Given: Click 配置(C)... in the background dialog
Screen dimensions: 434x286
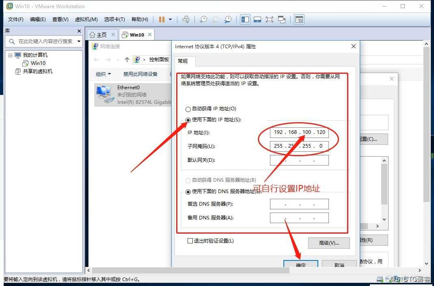Looking at the screenshot, I should click(374, 139).
